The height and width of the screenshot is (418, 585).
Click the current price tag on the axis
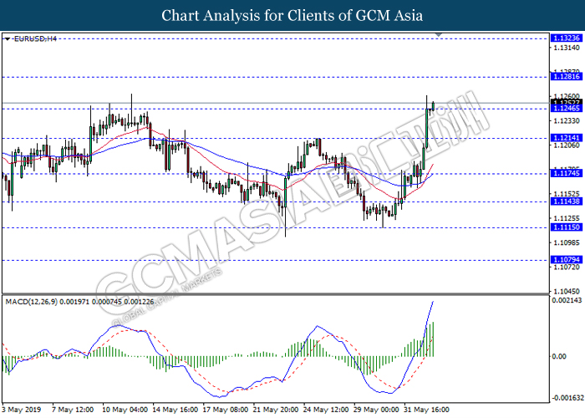click(x=567, y=102)
